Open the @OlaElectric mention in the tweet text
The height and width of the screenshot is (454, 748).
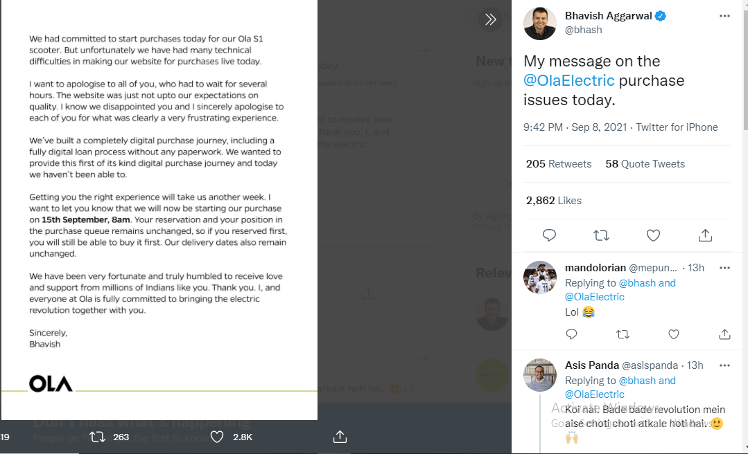(568, 80)
